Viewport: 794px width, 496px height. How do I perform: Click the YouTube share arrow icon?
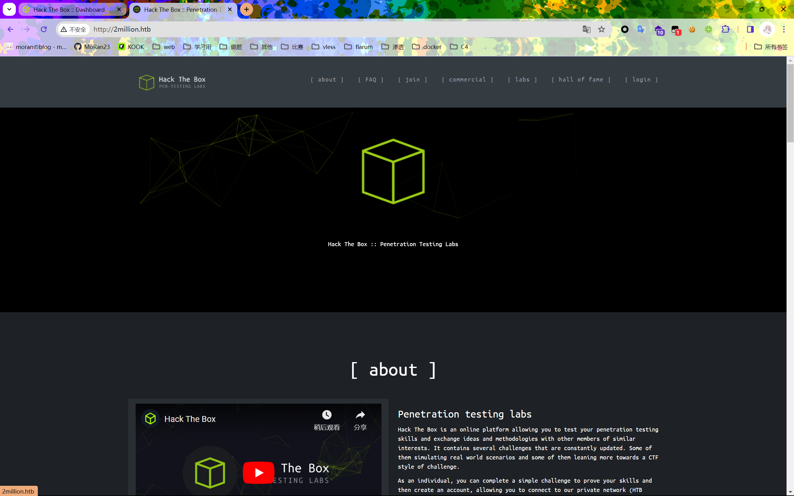point(360,415)
